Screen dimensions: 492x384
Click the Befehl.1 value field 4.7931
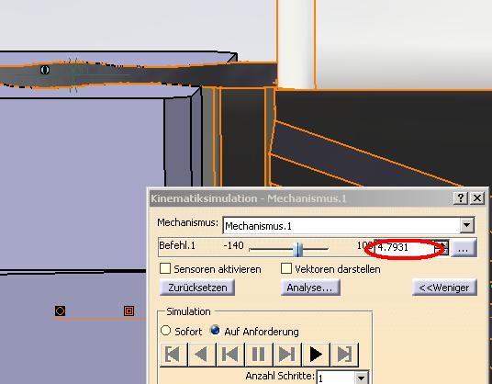click(x=405, y=248)
